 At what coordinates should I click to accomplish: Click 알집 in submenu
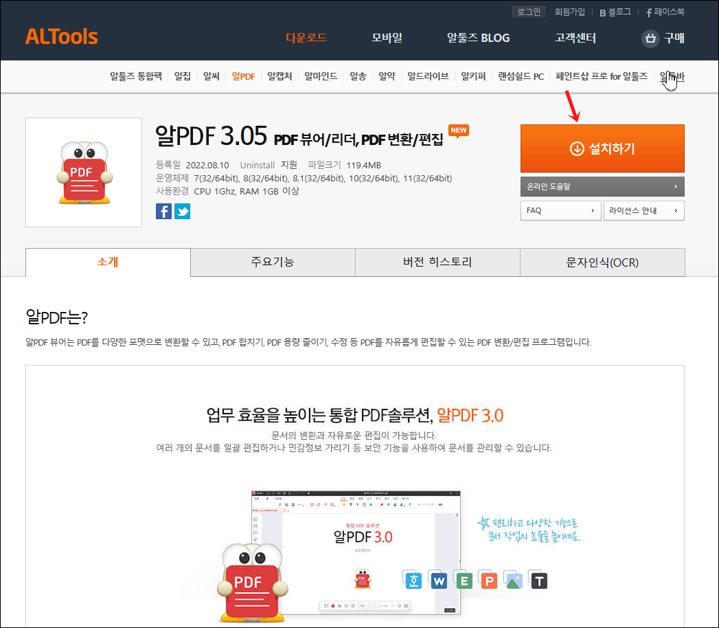click(x=183, y=76)
